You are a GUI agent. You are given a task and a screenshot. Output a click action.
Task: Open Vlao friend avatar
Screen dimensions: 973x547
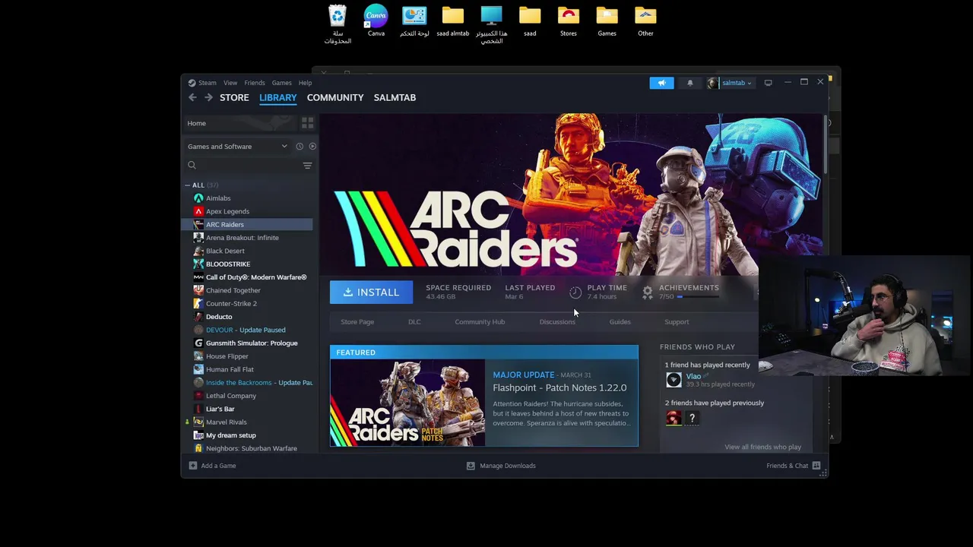[673, 381]
